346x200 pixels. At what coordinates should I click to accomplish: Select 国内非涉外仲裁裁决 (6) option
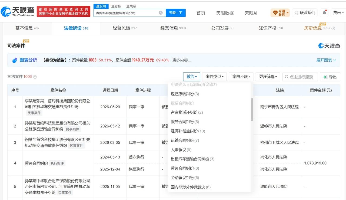pyautogui.click(x=191, y=187)
